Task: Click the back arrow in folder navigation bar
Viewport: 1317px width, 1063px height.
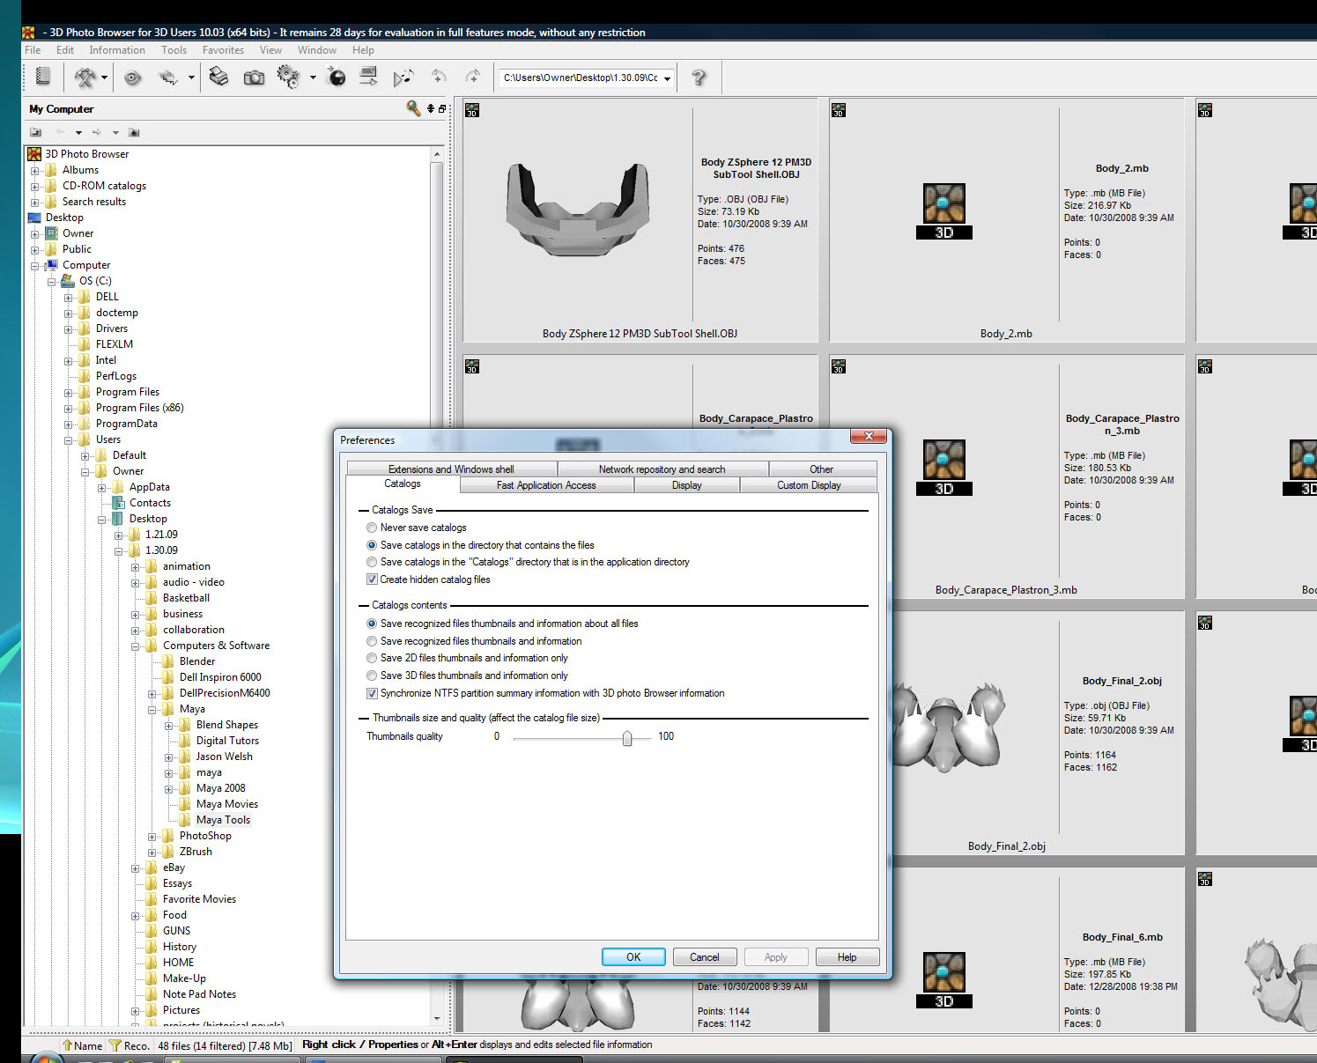Action: (60, 132)
